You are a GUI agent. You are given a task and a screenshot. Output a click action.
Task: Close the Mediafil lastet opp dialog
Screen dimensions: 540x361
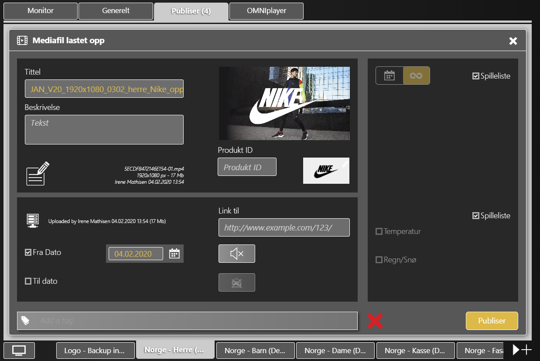[x=513, y=41]
